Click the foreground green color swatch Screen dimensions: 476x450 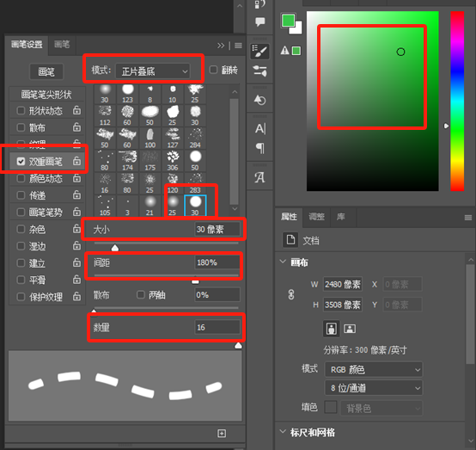point(288,21)
